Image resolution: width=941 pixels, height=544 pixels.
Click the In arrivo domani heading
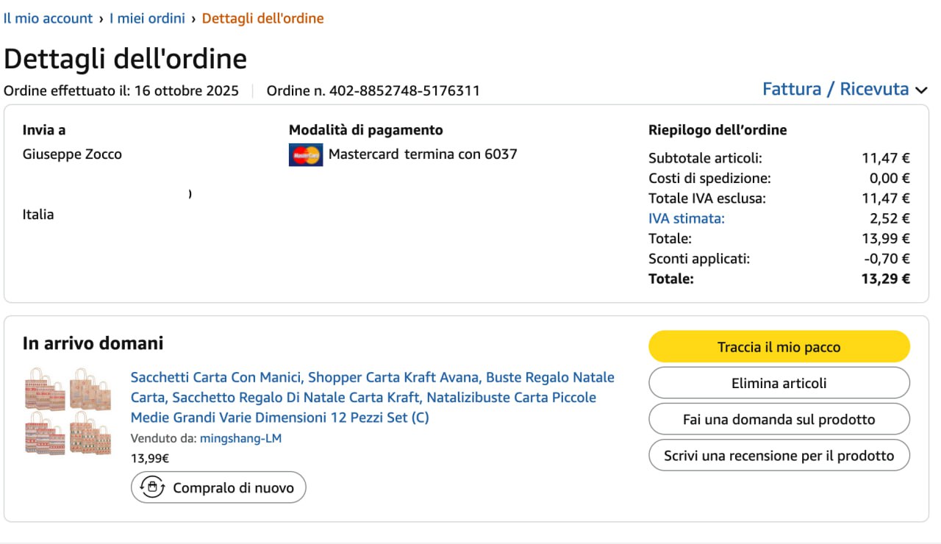tap(93, 343)
